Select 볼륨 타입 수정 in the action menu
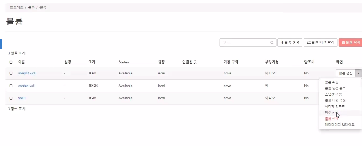 pyautogui.click(x=335, y=101)
